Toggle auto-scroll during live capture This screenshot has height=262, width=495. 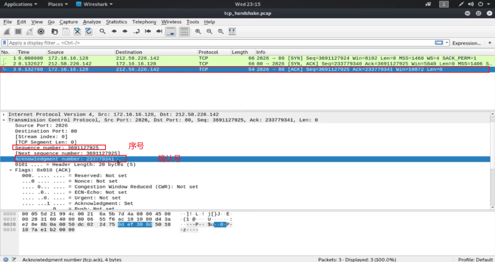pos(171,31)
